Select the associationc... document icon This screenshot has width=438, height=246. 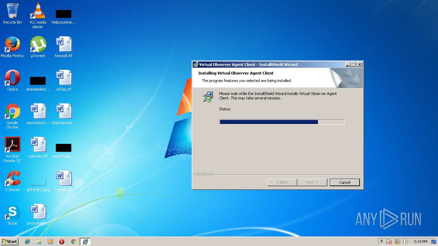[x=38, y=114]
